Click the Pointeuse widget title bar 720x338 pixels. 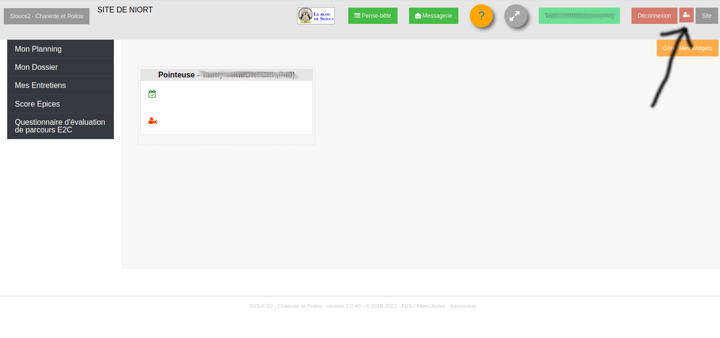click(x=226, y=75)
